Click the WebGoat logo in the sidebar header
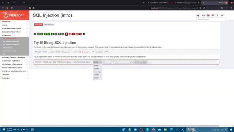The height and width of the screenshot is (132, 234). (15, 15)
